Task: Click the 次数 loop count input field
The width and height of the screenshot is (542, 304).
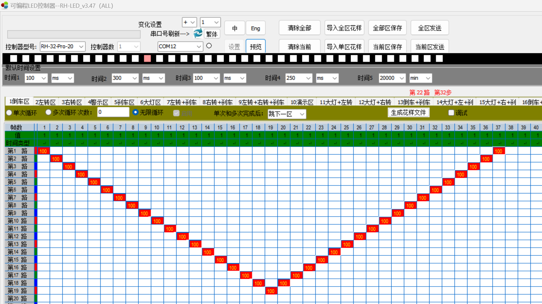Action: (113, 112)
